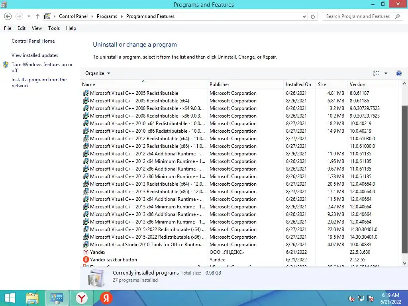Open the Tools menu

[x=54, y=28]
